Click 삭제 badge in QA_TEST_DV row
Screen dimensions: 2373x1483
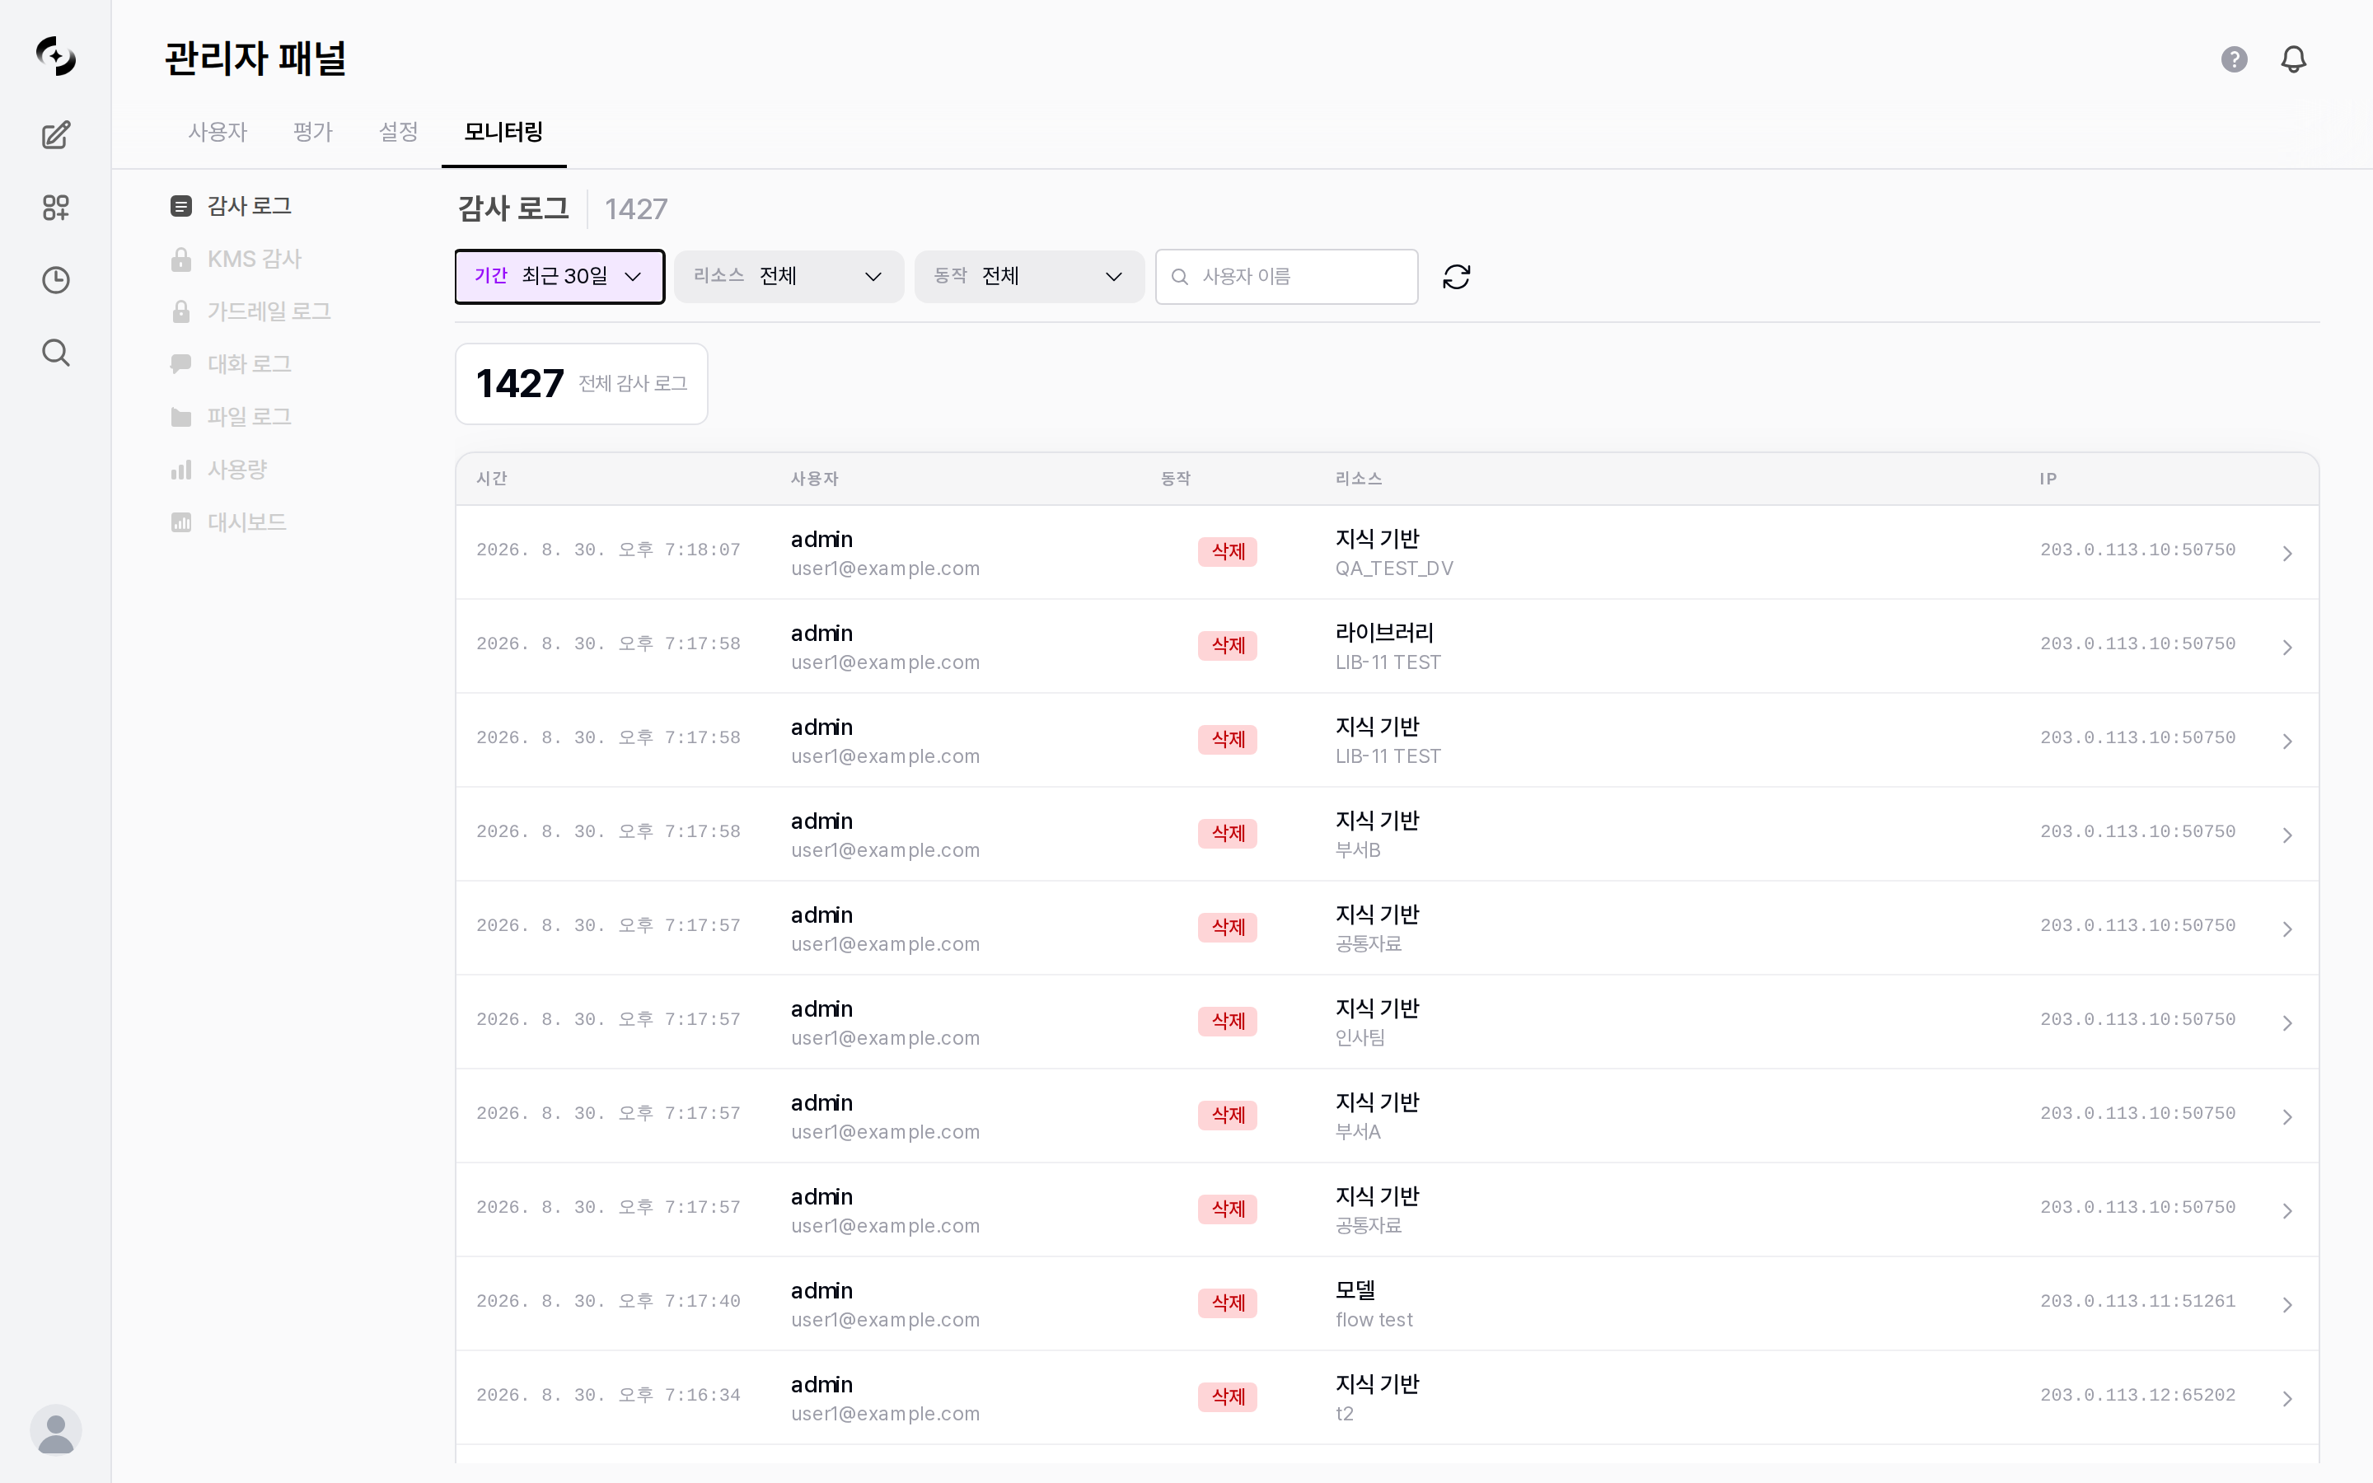[1228, 551]
